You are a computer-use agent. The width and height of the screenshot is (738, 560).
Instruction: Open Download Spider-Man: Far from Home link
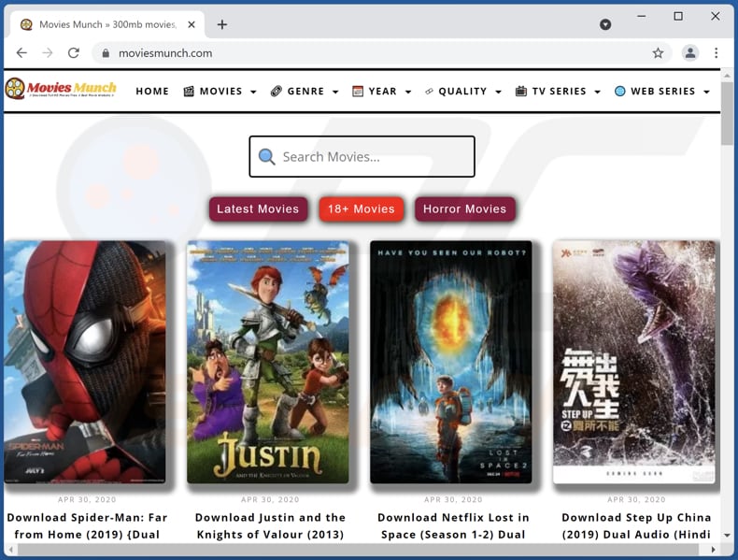click(87, 525)
